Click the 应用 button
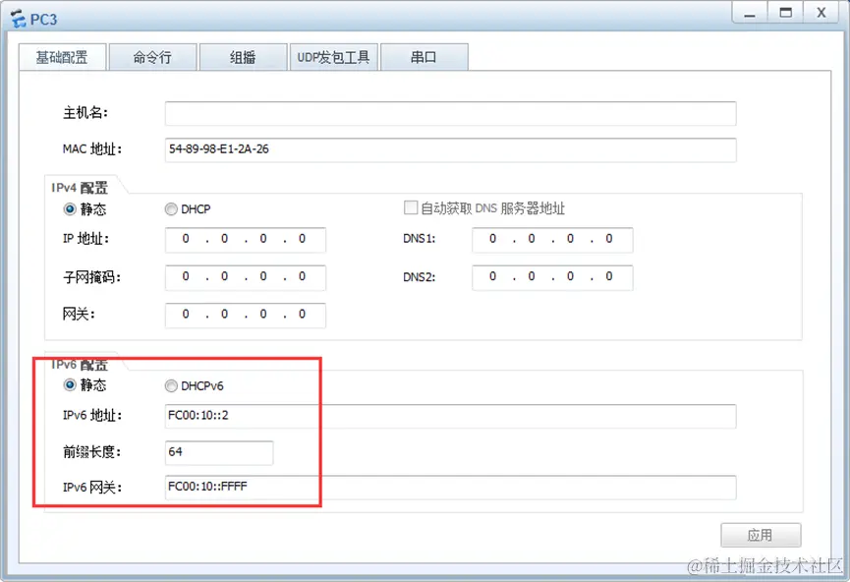 pyautogui.click(x=761, y=536)
